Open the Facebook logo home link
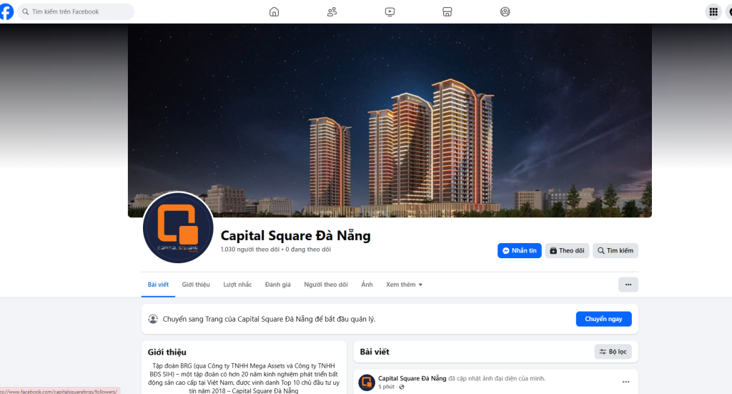This screenshot has height=394, width=732. (x=6, y=11)
